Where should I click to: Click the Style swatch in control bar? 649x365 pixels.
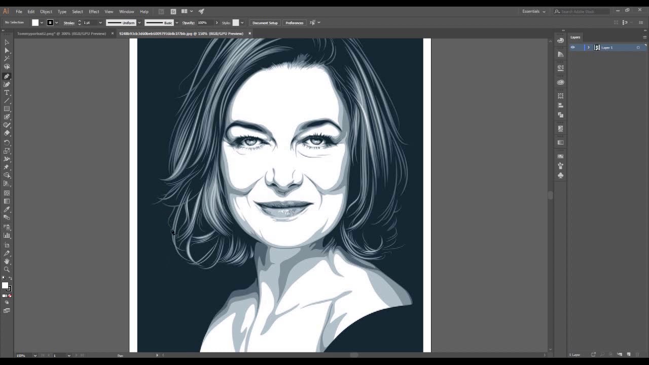(x=236, y=22)
